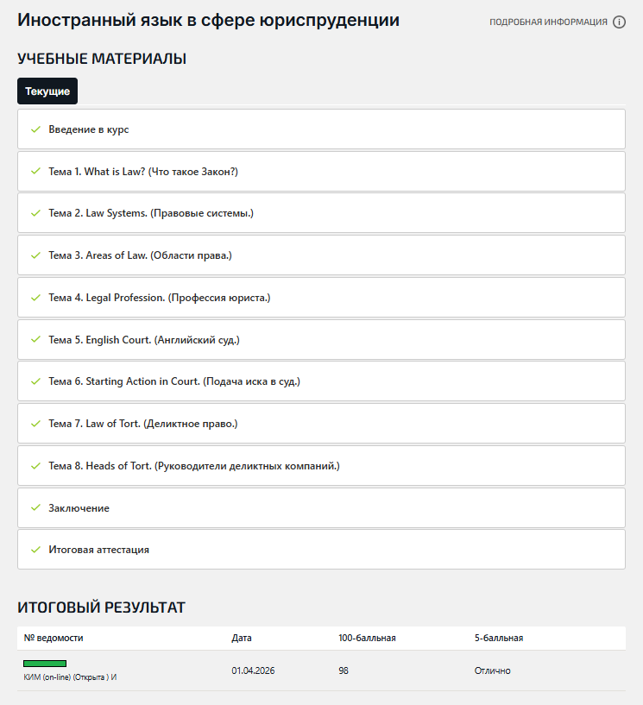Expand Тема 2. Law Systems section
This screenshot has height=705, width=643.
click(151, 213)
